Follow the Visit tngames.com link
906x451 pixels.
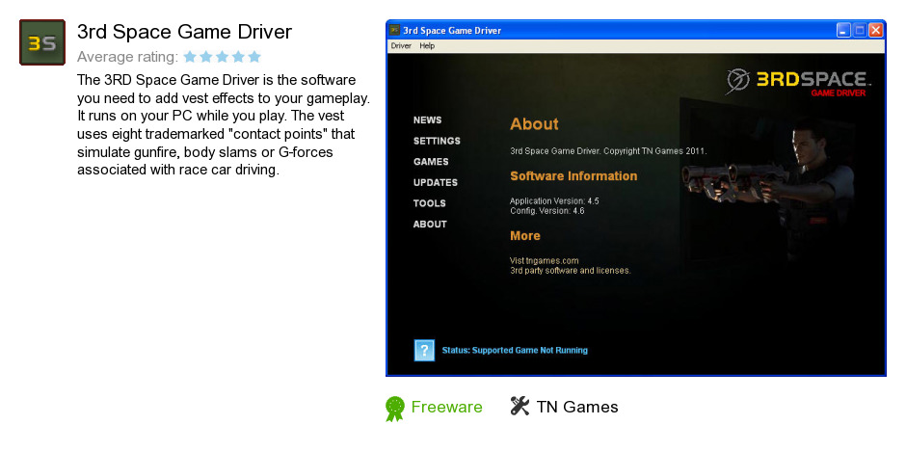tap(545, 261)
